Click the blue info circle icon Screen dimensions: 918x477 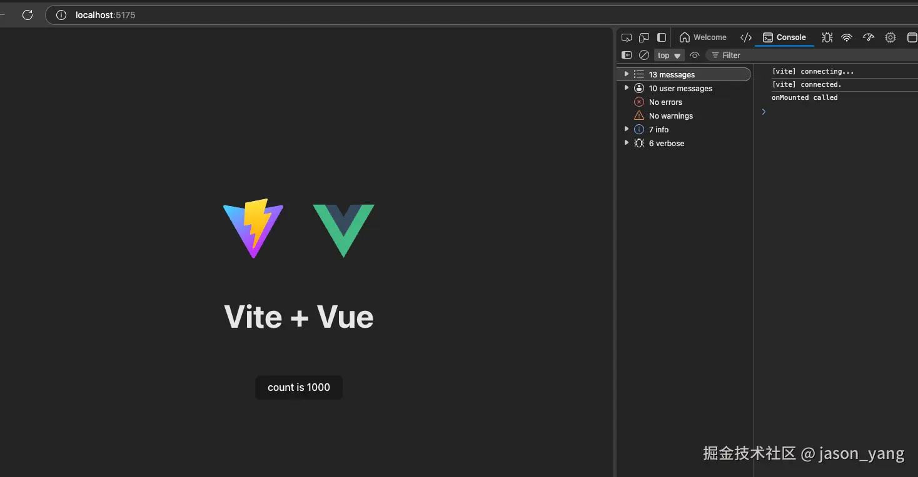[x=639, y=129]
